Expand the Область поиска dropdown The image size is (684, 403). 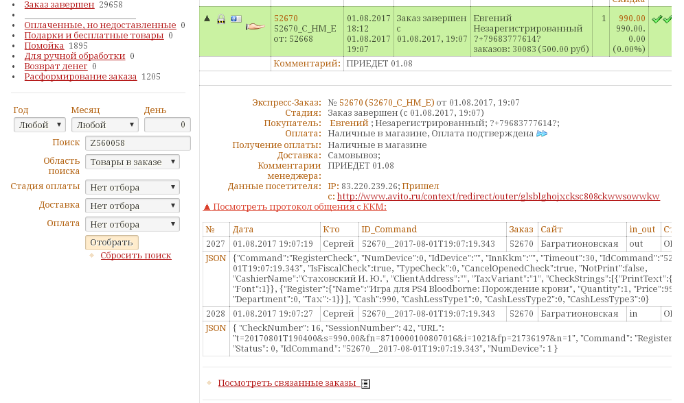tap(133, 162)
